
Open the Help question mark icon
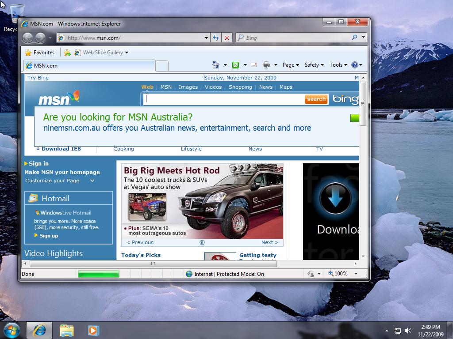(354, 65)
